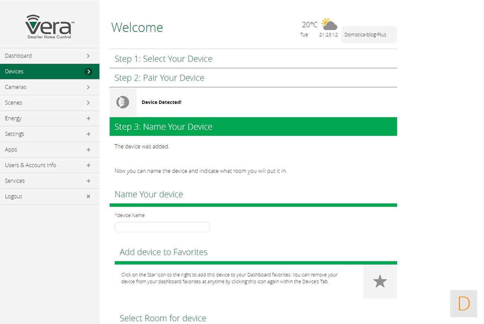Expand the Energy plus icon
The width and height of the screenshot is (484, 324).
coord(88,118)
